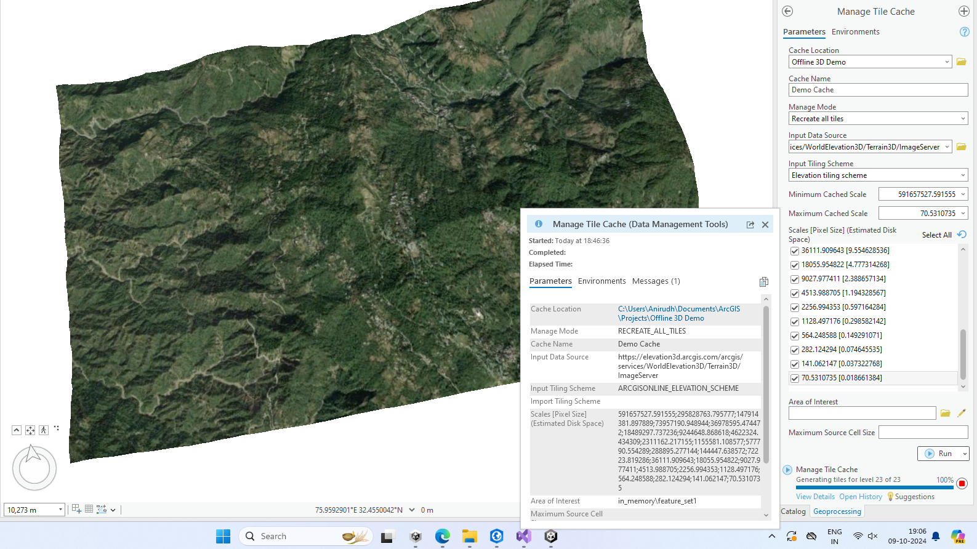Viewport: 977px width, 549px height.
Task: Expand the Cache Location dropdown
Action: (947, 62)
